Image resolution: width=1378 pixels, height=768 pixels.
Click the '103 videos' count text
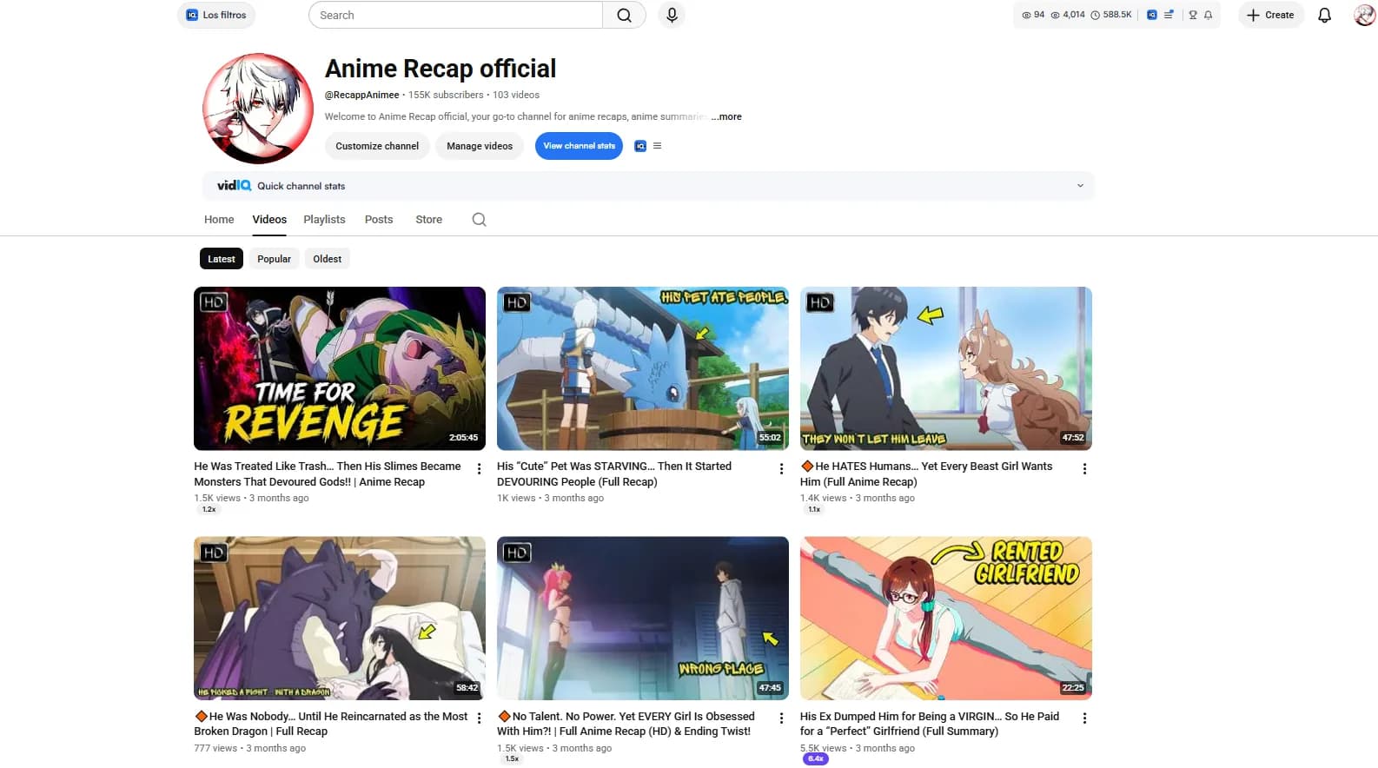(x=516, y=95)
